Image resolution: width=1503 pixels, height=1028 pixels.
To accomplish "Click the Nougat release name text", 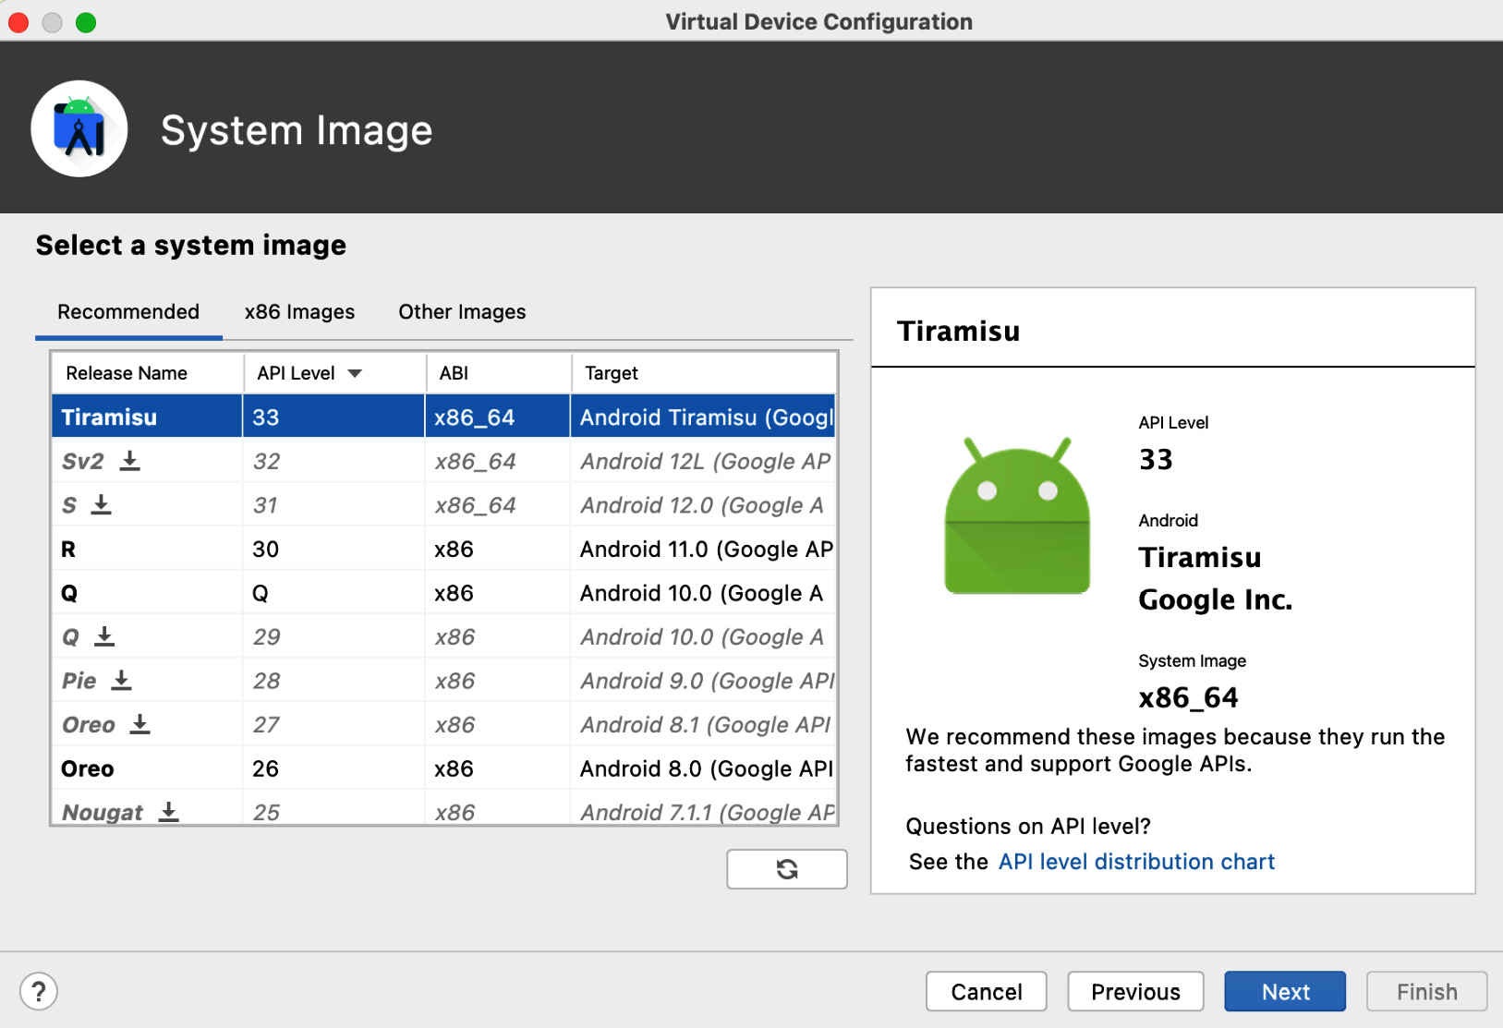I will click(102, 812).
